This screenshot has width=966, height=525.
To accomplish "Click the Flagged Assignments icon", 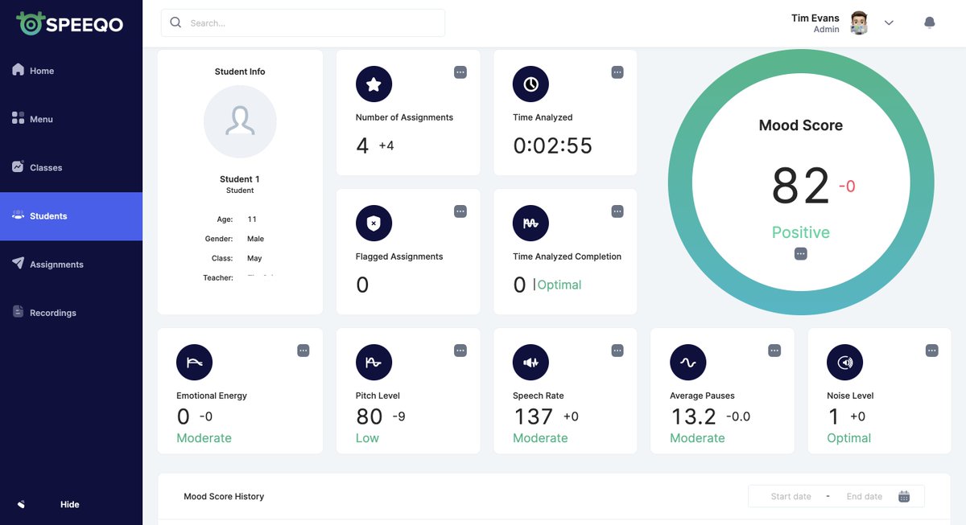I will pos(374,223).
